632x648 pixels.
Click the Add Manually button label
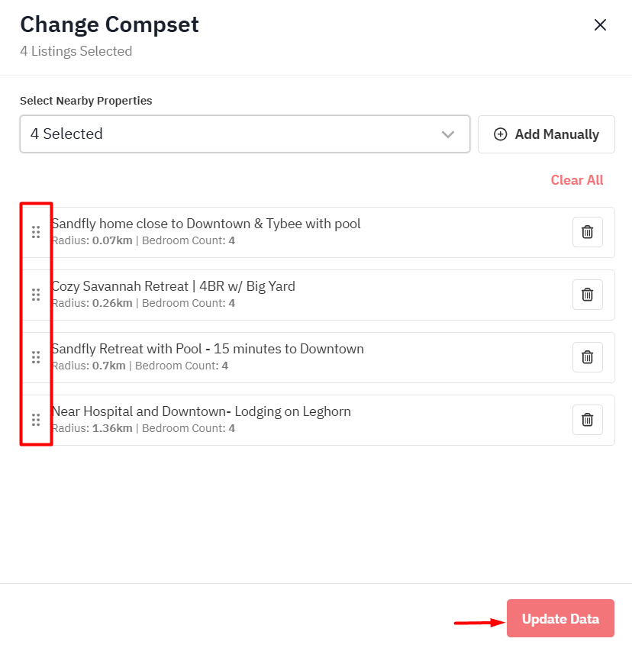click(x=556, y=134)
